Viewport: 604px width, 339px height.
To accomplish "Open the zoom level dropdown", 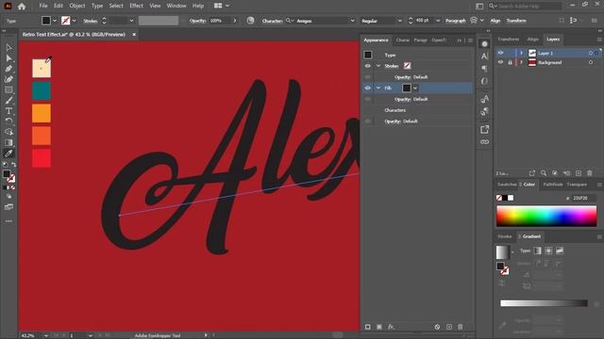I will pos(46,335).
